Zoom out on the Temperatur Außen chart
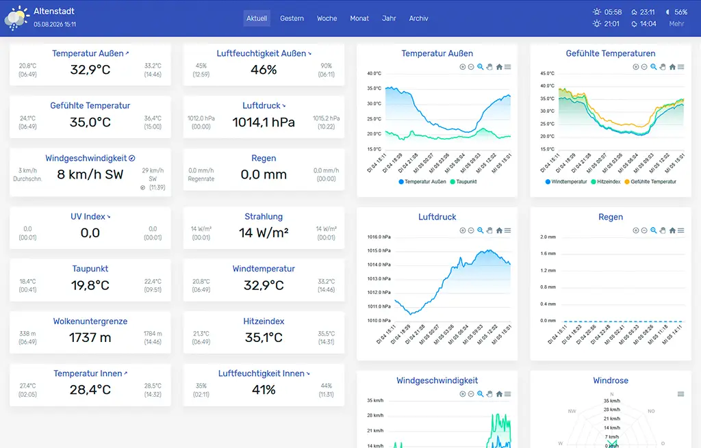The image size is (701, 448). (471, 67)
